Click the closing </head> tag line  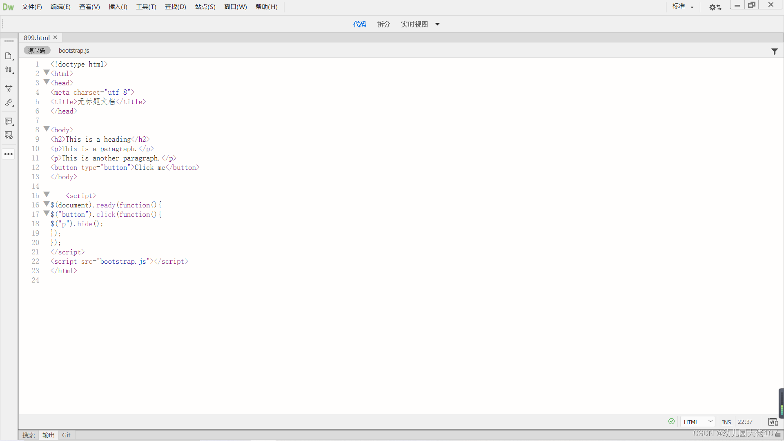pos(64,111)
